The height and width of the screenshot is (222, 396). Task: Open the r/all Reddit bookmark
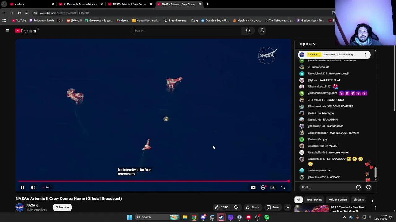tap(74, 21)
